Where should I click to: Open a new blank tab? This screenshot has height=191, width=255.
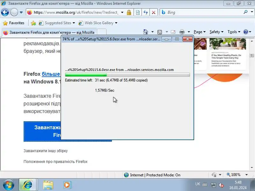point(102,32)
